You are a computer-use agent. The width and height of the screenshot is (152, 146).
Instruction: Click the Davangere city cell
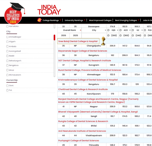coord(94,26)
